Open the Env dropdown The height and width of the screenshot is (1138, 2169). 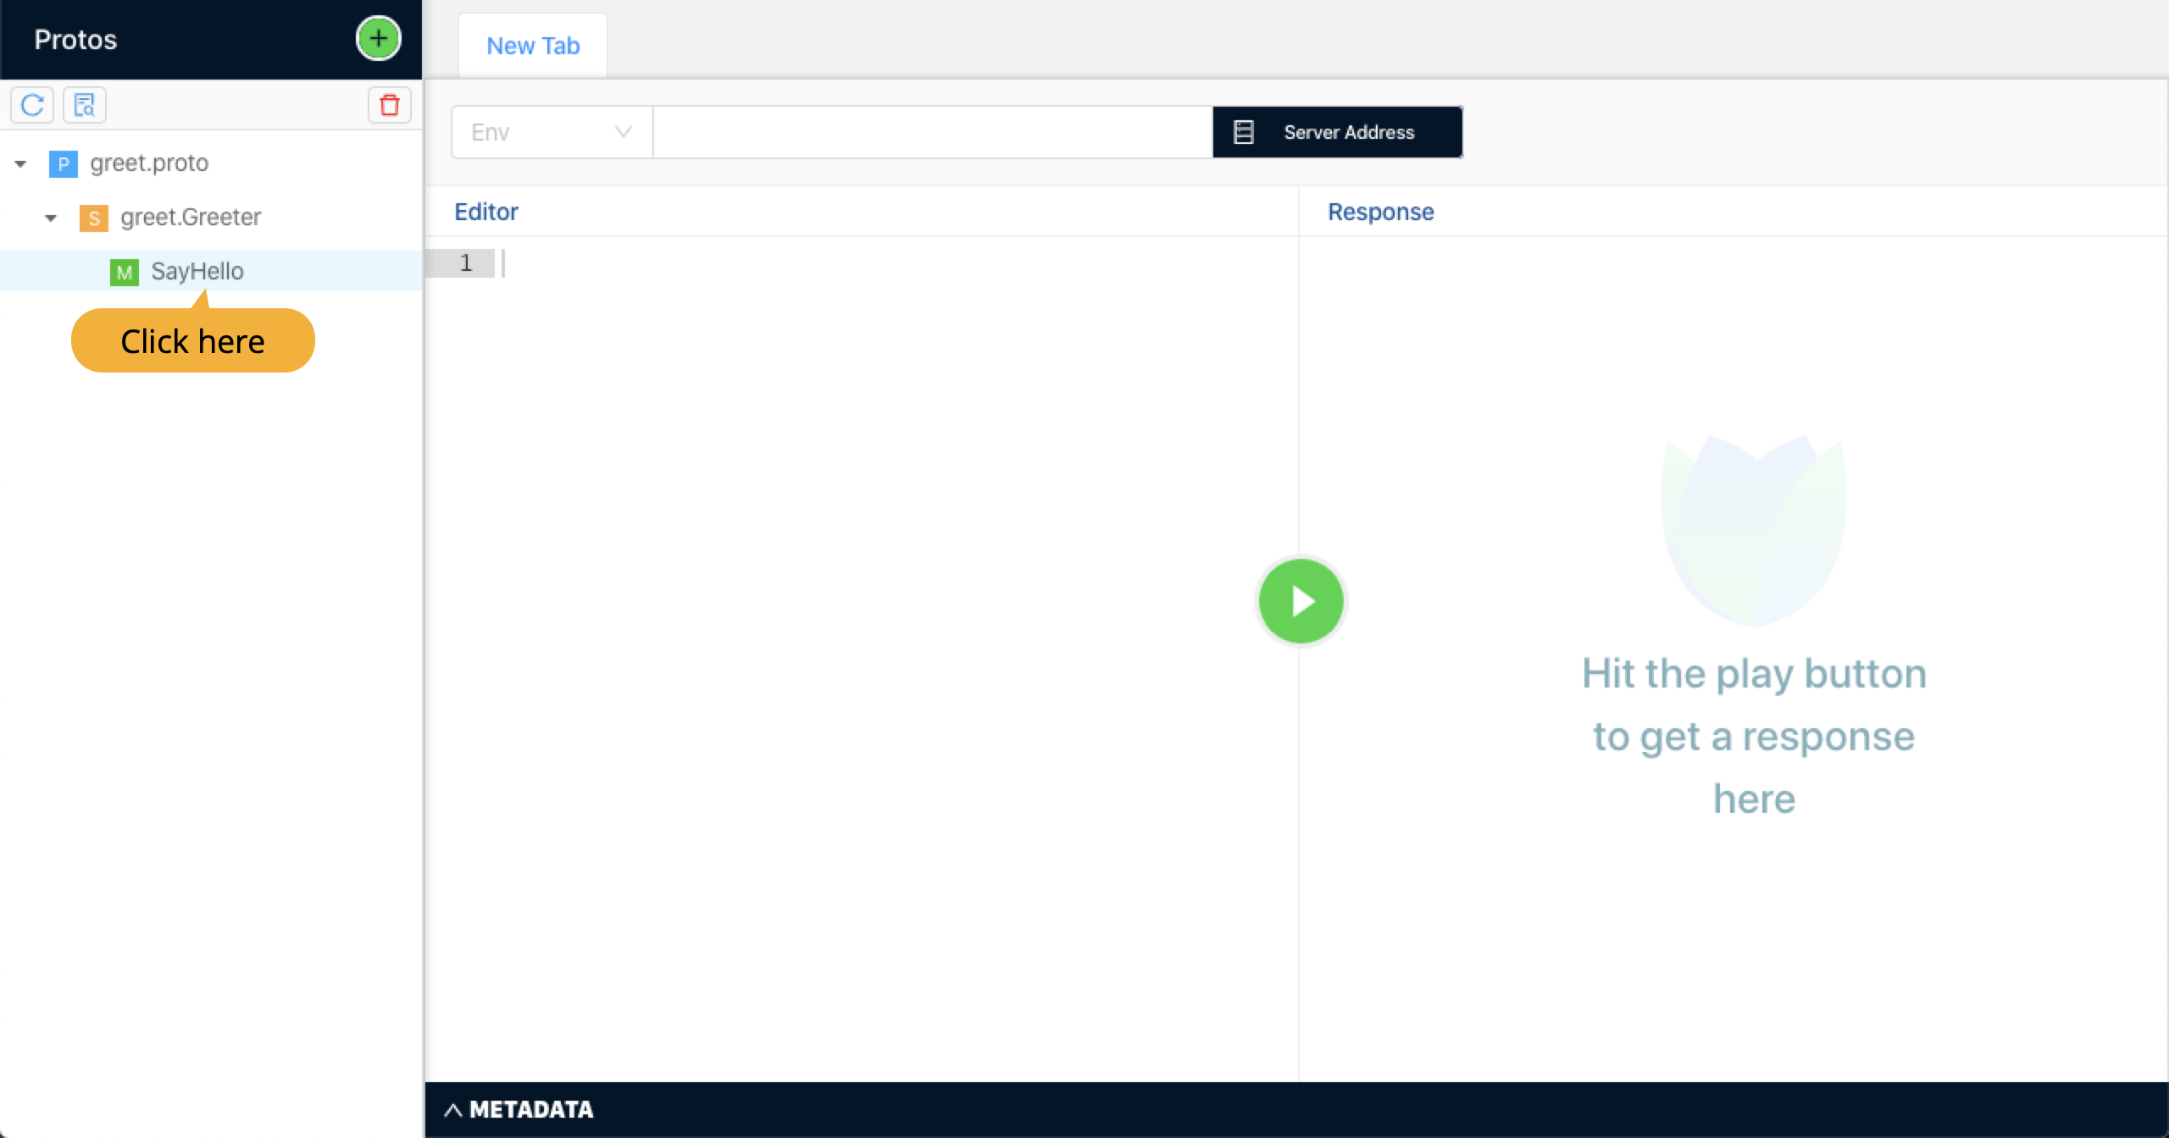[552, 132]
